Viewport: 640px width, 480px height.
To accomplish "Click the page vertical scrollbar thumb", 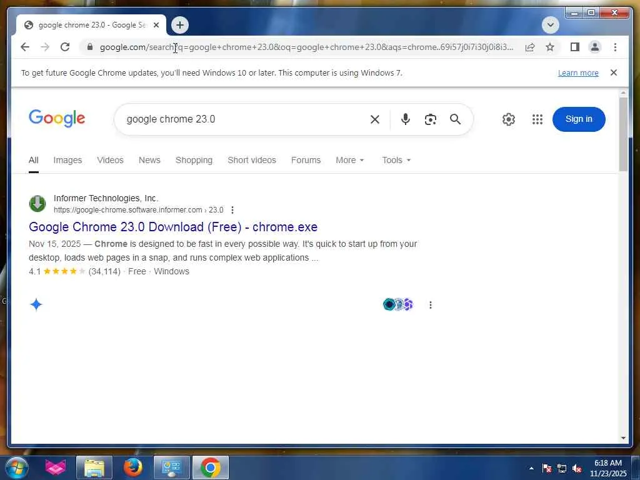I will tap(623, 135).
